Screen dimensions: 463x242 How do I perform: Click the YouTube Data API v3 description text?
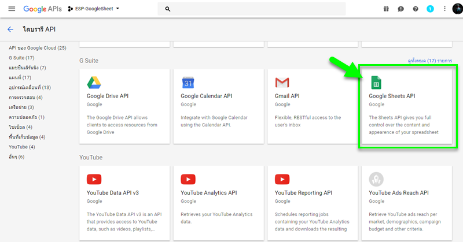point(124,222)
